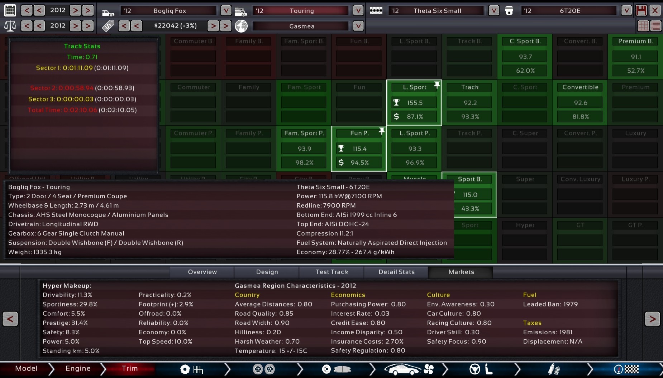Jump back fastest in the calendar year row
The image size is (663, 378).
click(27, 10)
